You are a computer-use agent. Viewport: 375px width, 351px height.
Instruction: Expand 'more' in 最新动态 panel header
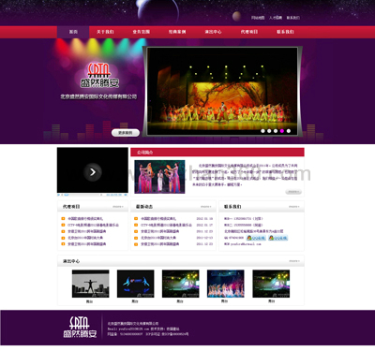(205, 207)
